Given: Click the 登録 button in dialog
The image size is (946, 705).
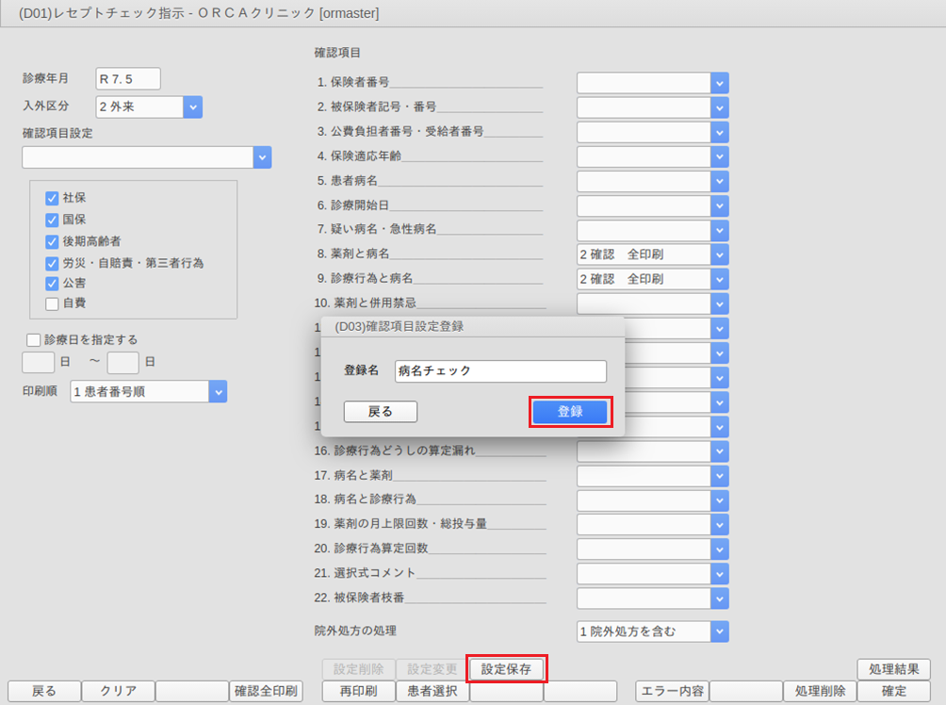Looking at the screenshot, I should pyautogui.click(x=570, y=412).
